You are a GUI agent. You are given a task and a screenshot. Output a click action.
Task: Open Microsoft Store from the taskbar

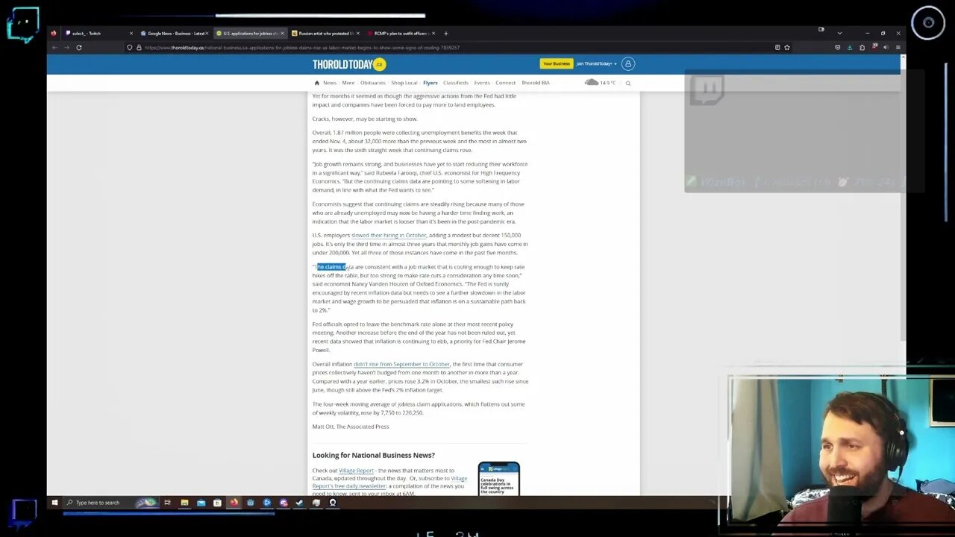click(217, 503)
